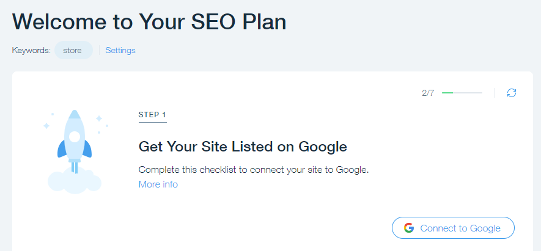Viewport: 541px width, 251px height.
Task: Click the sparkle star left of the rocket
Action: pos(46,126)
